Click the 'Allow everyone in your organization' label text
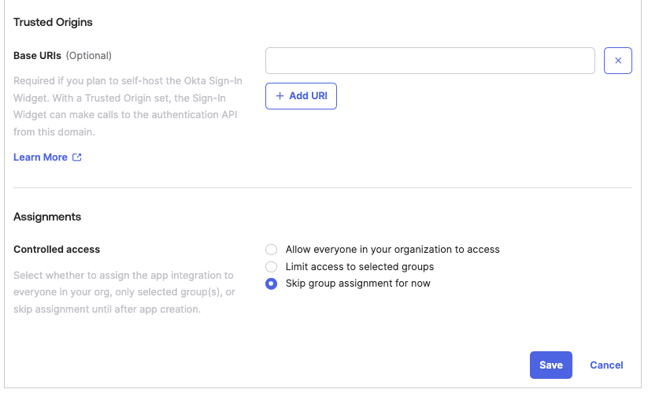 point(392,250)
